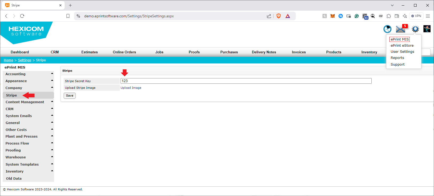Click the Leo AI sparkle icon

pos(405,16)
